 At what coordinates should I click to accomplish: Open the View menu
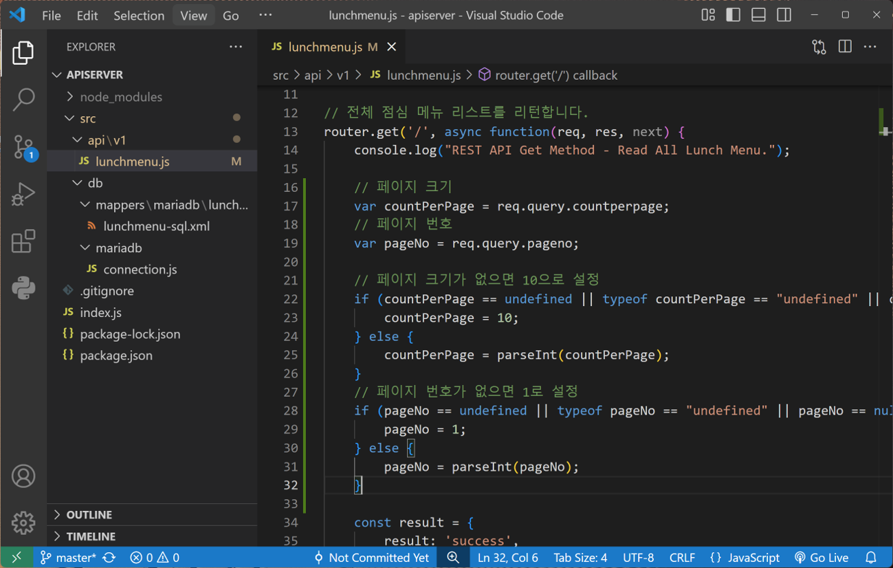(x=194, y=15)
